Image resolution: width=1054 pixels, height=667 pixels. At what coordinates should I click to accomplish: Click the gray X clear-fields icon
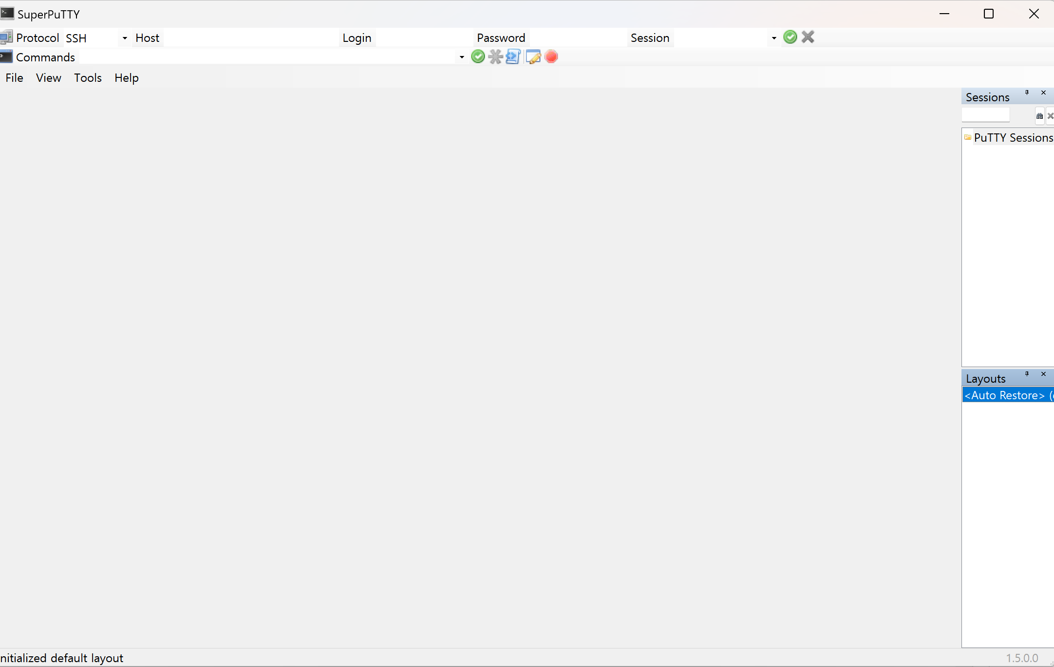coord(808,37)
